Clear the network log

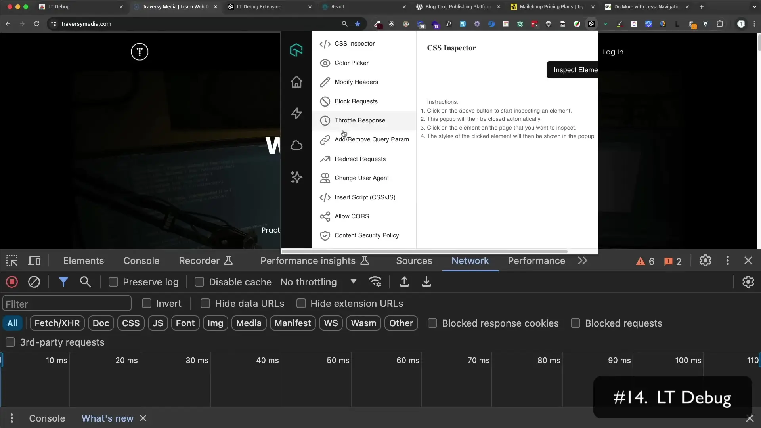pos(34,282)
